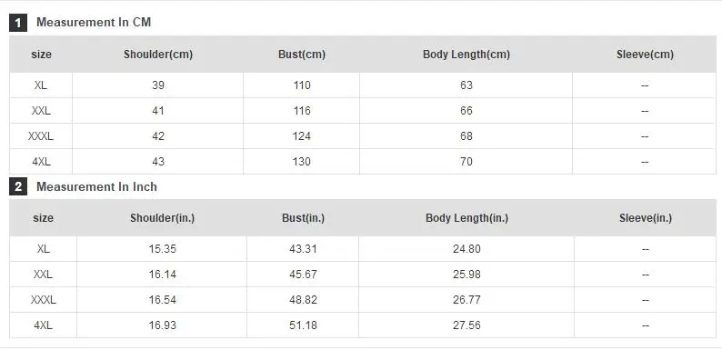Screen dimensions: 722x350
Task: Select the 4XL row in inch table
Action: click(x=363, y=325)
